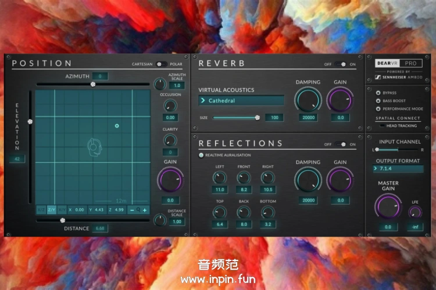Click the LFE knob
This screenshot has width=436, height=290.
(415, 213)
